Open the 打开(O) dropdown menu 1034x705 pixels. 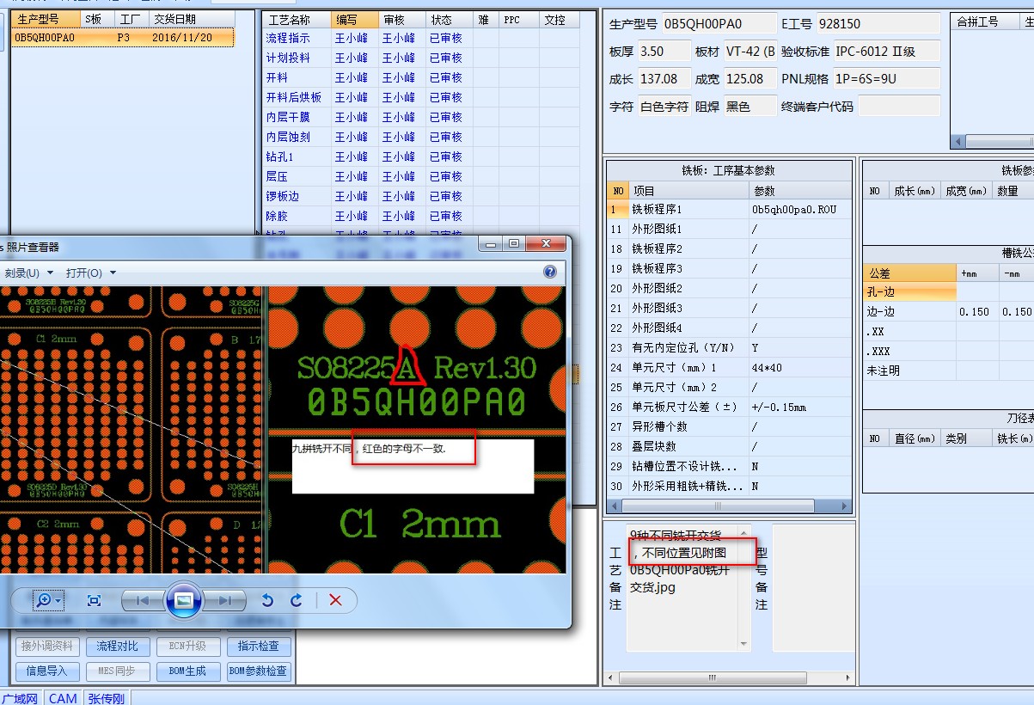(x=91, y=273)
